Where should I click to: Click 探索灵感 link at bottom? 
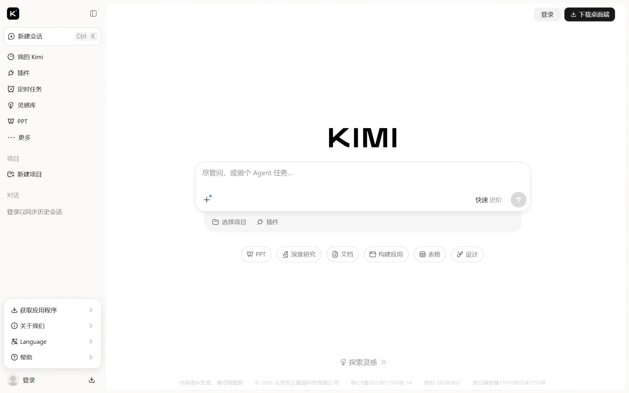click(363, 362)
